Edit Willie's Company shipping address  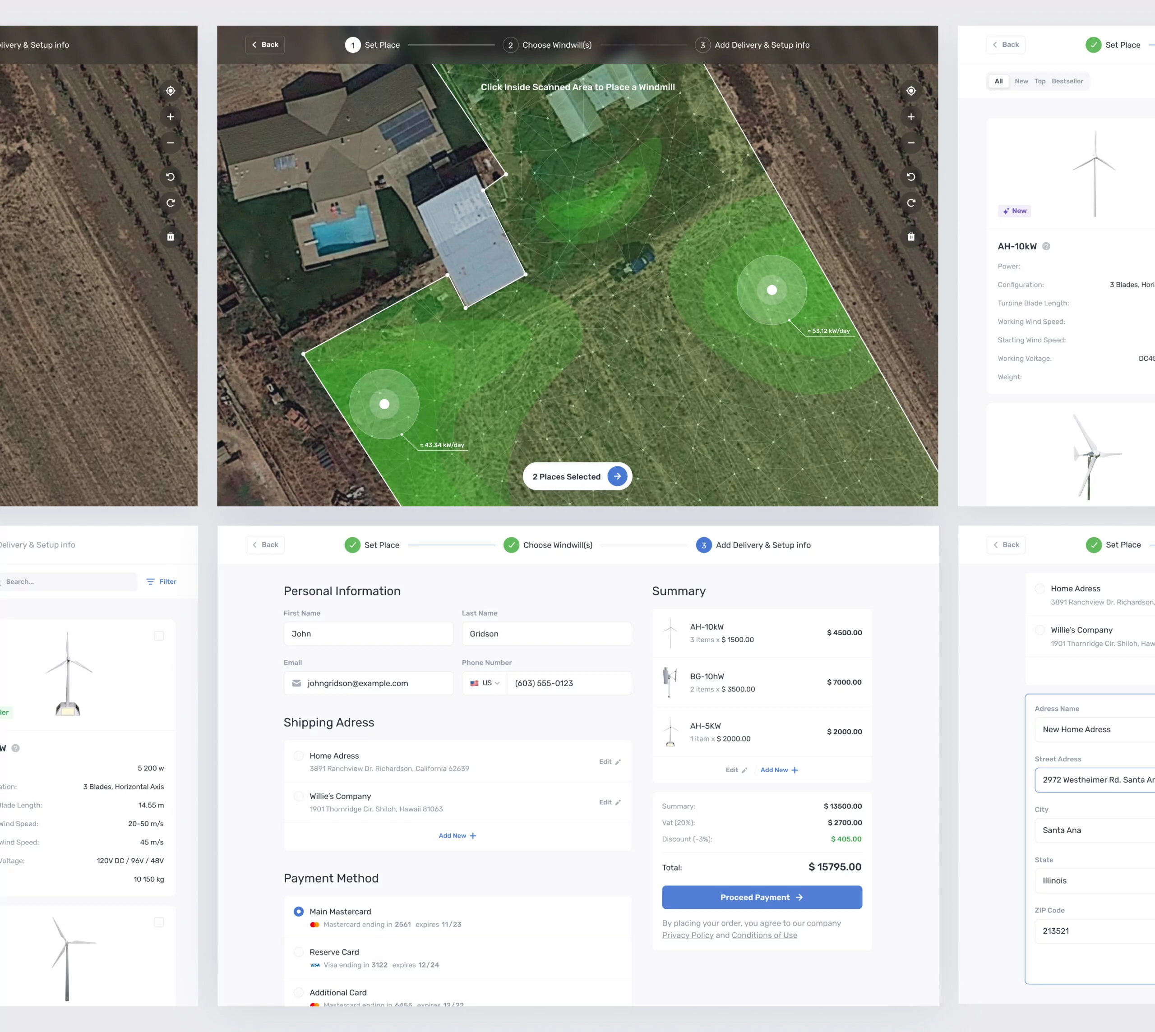click(x=609, y=802)
